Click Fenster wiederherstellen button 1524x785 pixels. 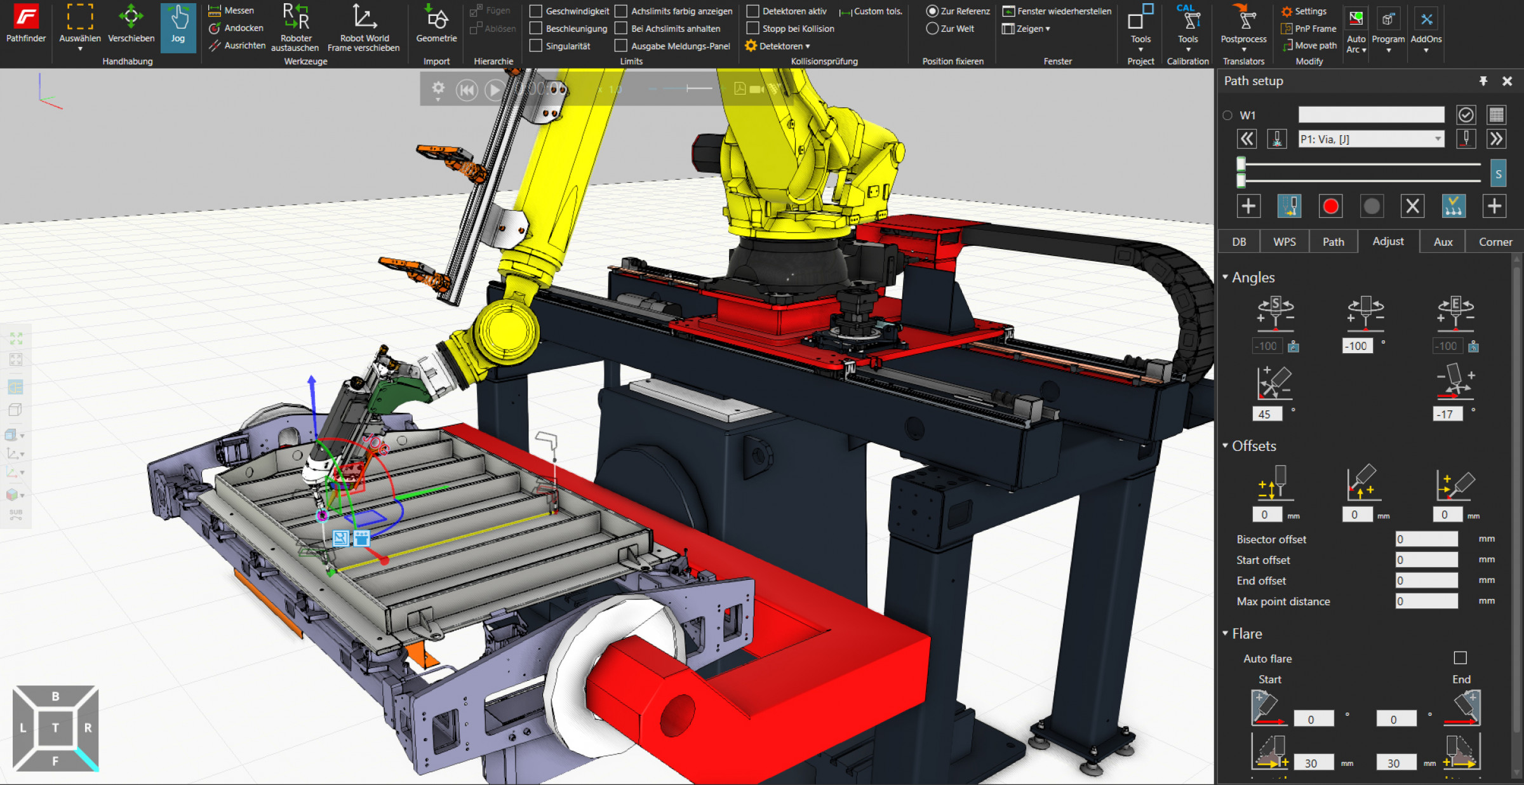[x=1057, y=11]
